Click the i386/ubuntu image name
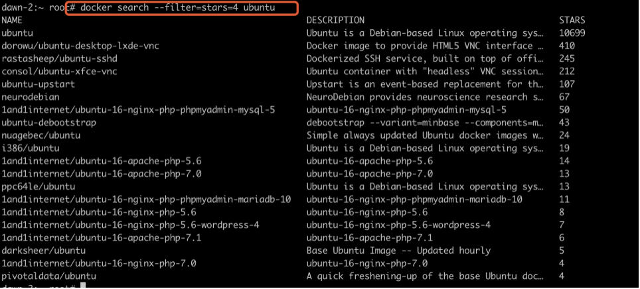Screen dimensions: 640x289 click(30, 148)
